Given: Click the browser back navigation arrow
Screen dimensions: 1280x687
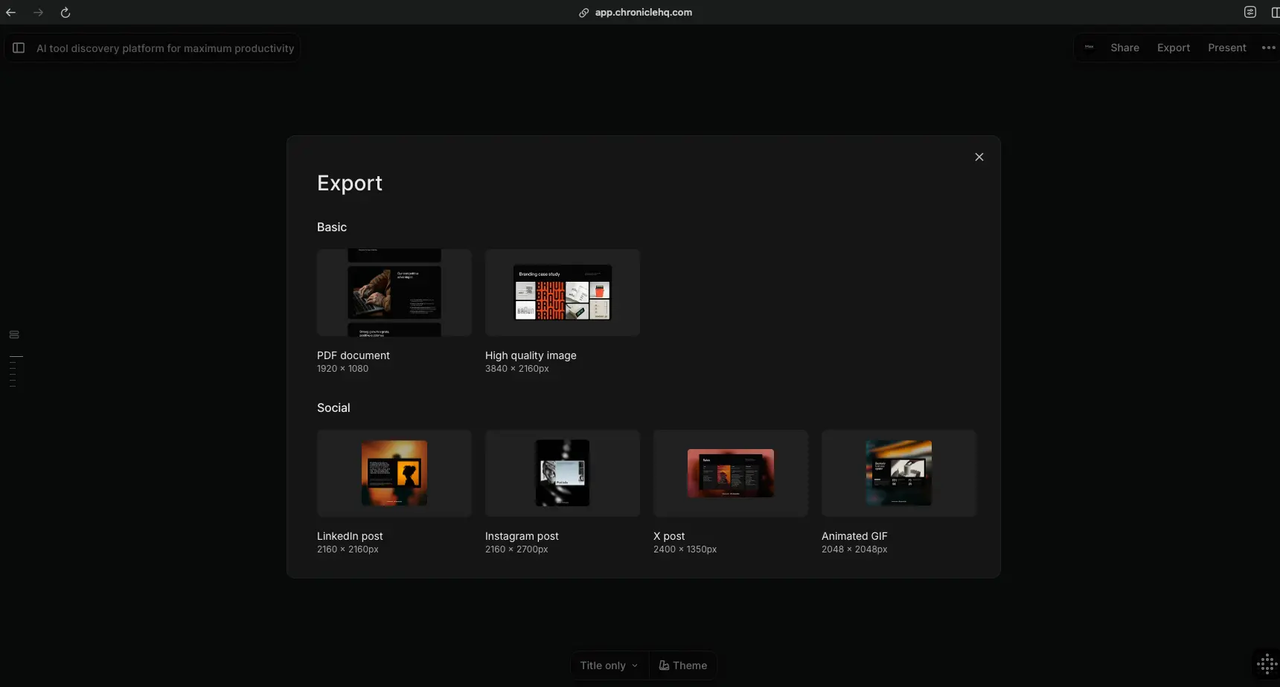Looking at the screenshot, I should 11,12.
